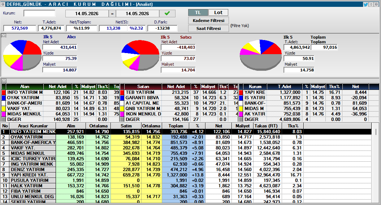
Task: Click the restore window icon next to Twitter
Action: pyautogui.click(x=371, y=4)
